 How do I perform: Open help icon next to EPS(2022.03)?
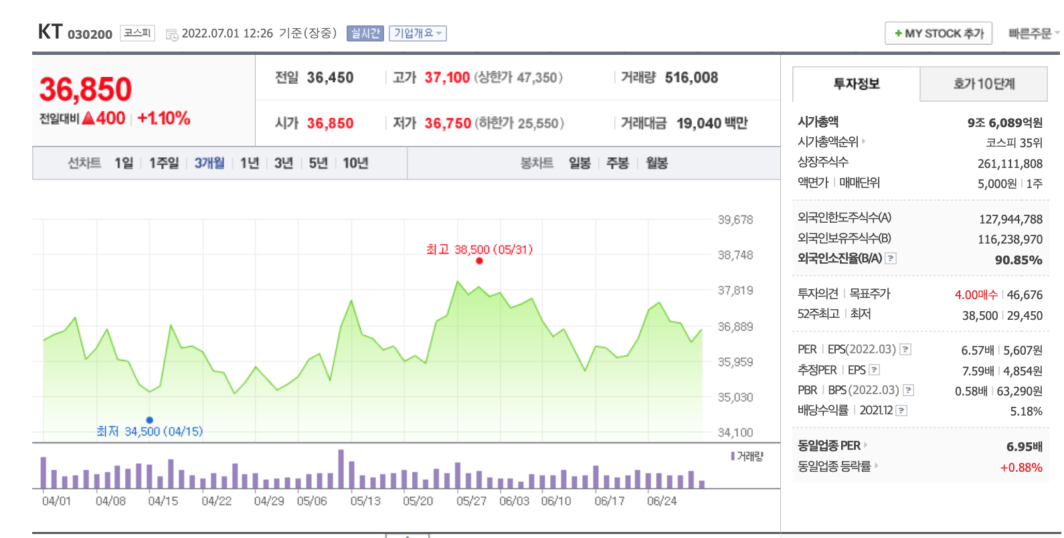tap(905, 349)
